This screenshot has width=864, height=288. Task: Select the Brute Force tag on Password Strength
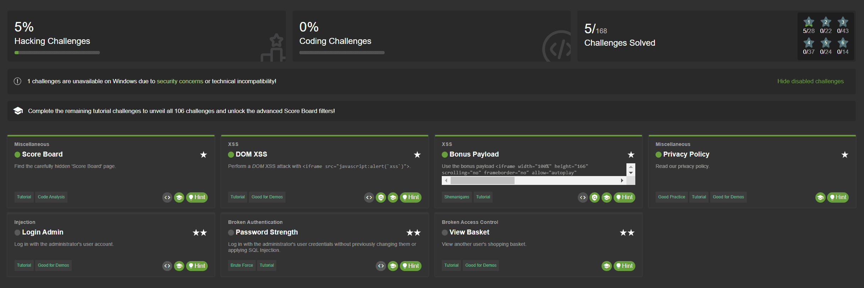pyautogui.click(x=241, y=265)
